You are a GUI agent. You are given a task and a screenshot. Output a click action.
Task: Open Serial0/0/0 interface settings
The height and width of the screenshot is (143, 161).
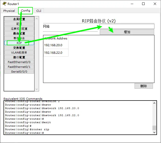point(19,72)
